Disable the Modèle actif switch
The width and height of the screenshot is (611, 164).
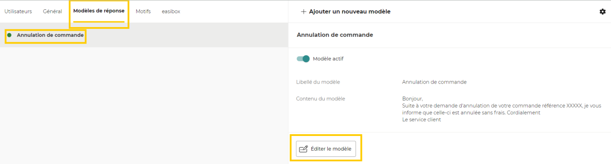tap(303, 59)
